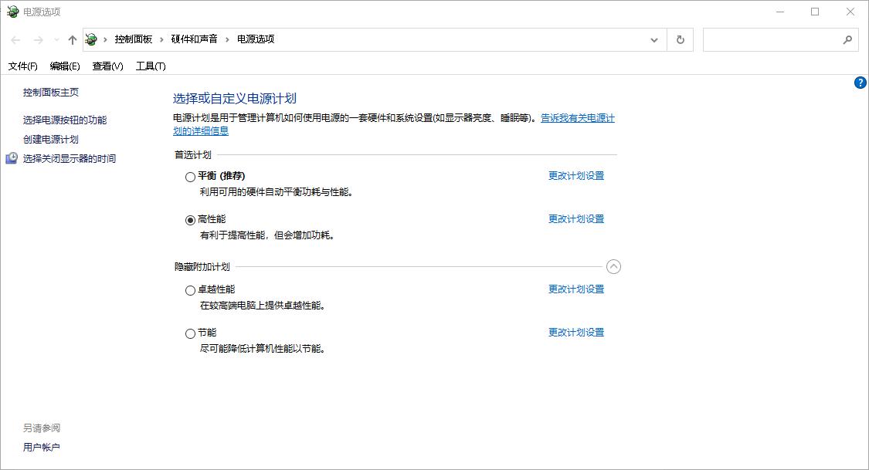The width and height of the screenshot is (869, 470).
Task: Click the clock icon beside 选择关闭显示器的时间
Action: tap(12, 158)
